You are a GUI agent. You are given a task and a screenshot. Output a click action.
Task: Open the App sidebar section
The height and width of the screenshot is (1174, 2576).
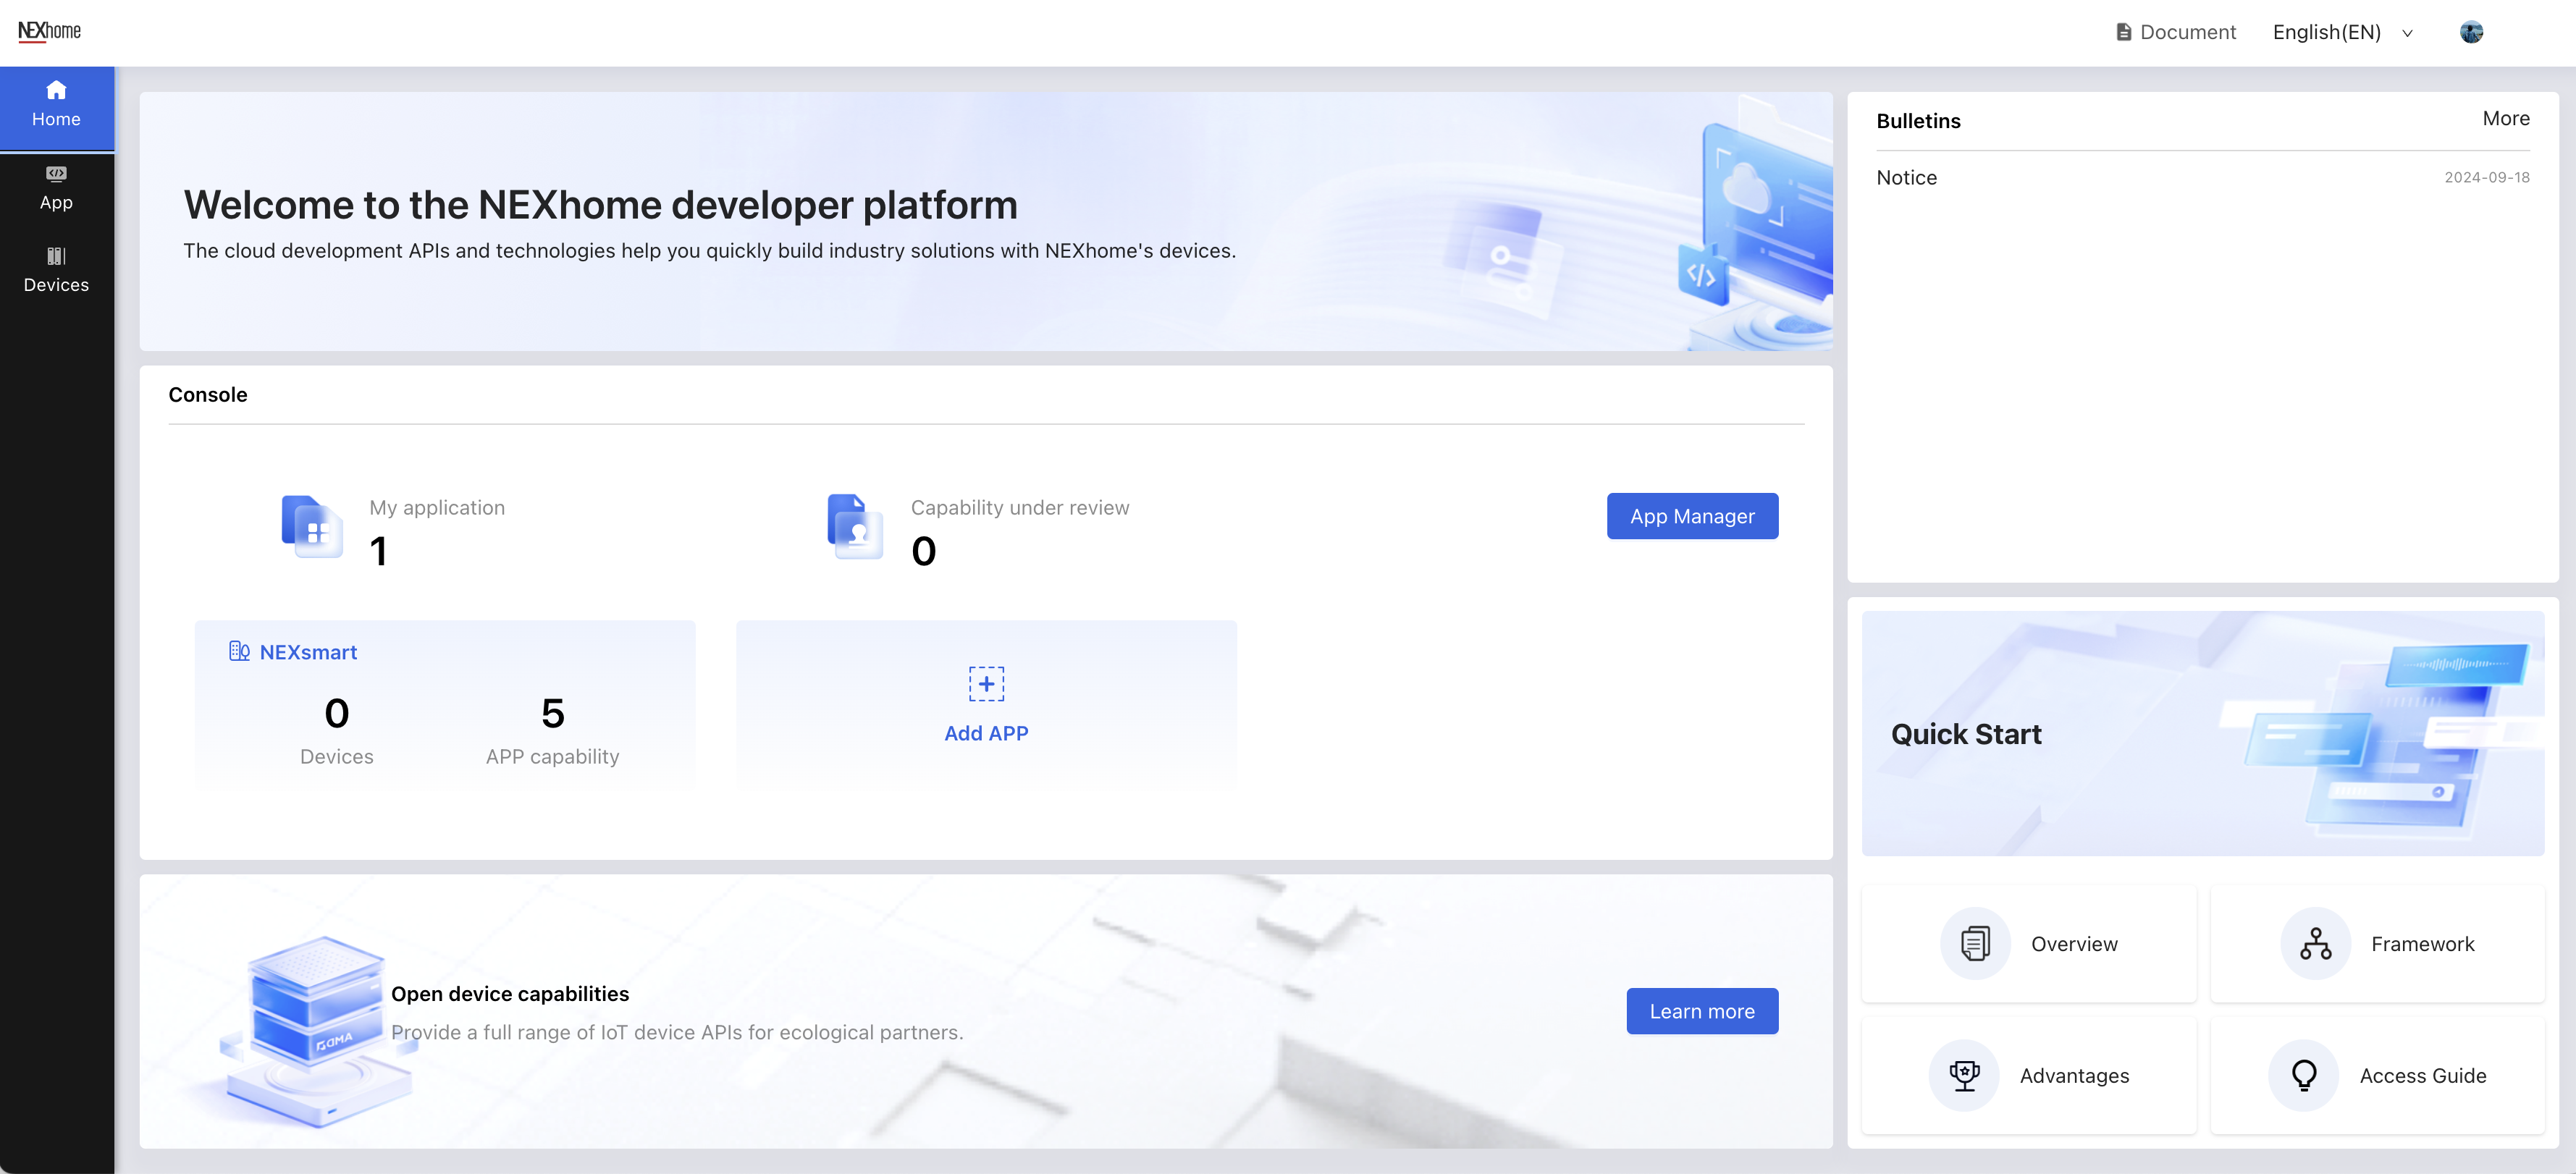pos(56,187)
